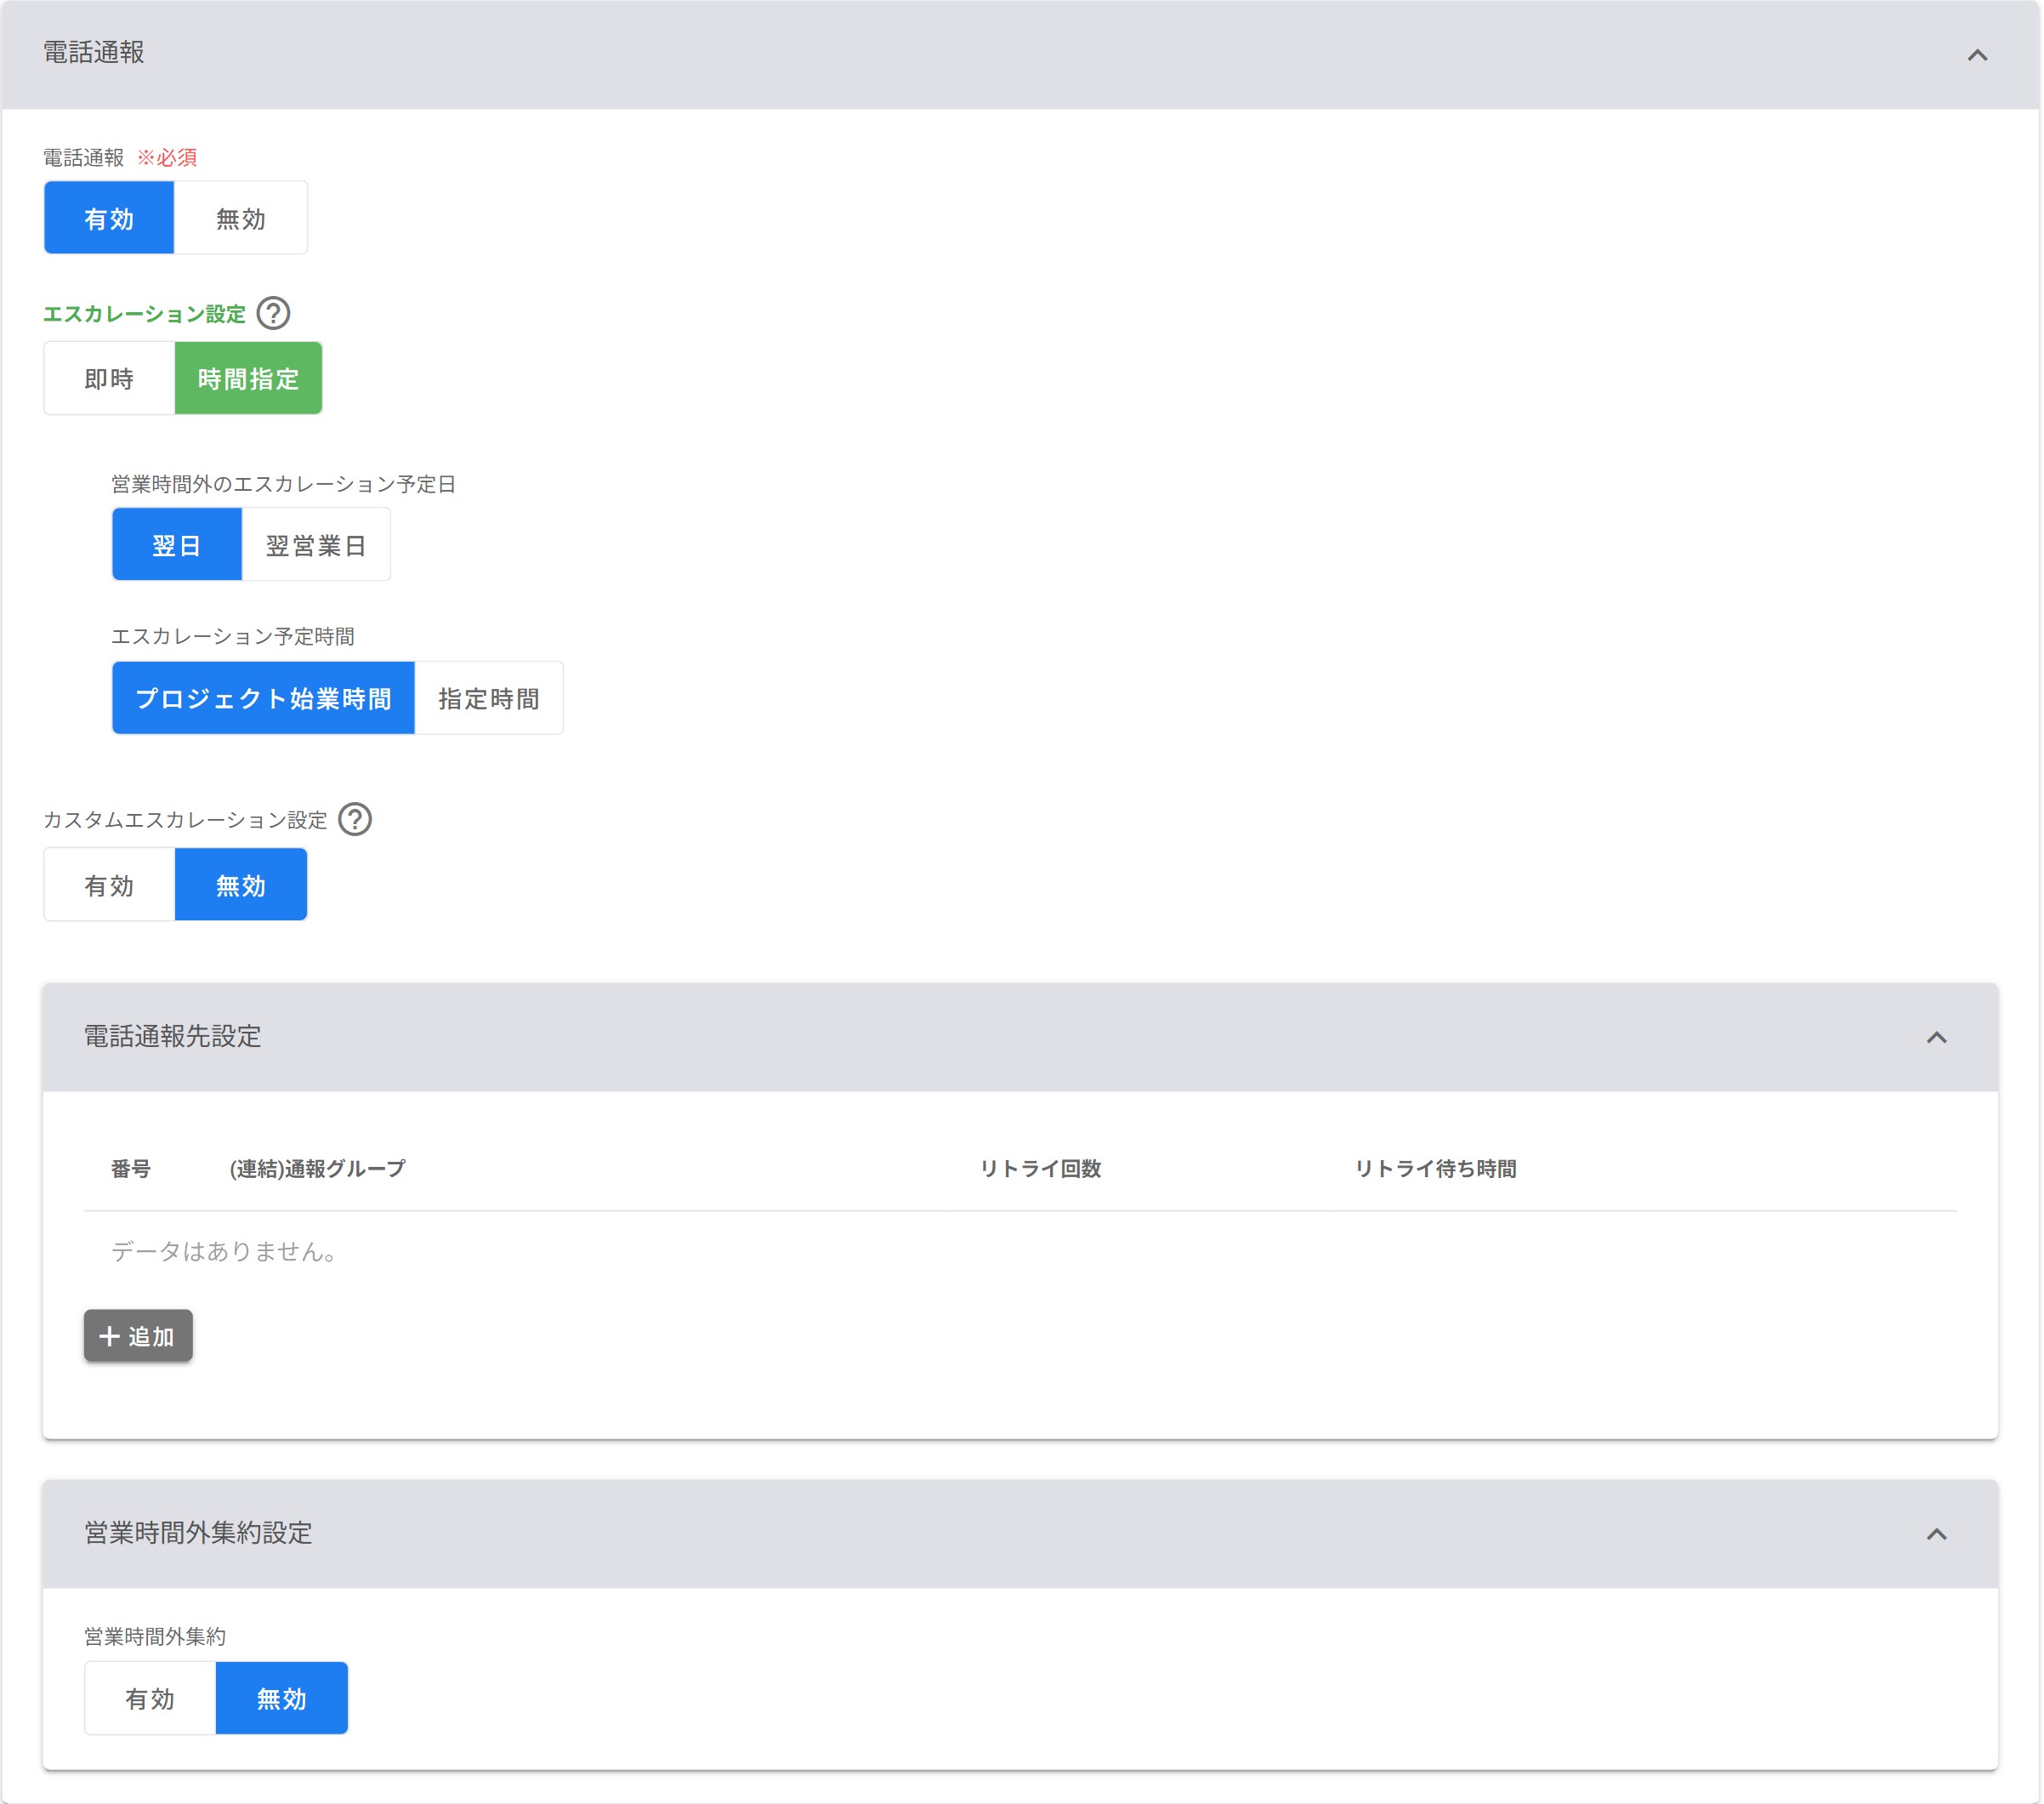Viewport: 2044px width, 1804px height.
Task: Select 時間指定 escalation option
Action: (248, 378)
